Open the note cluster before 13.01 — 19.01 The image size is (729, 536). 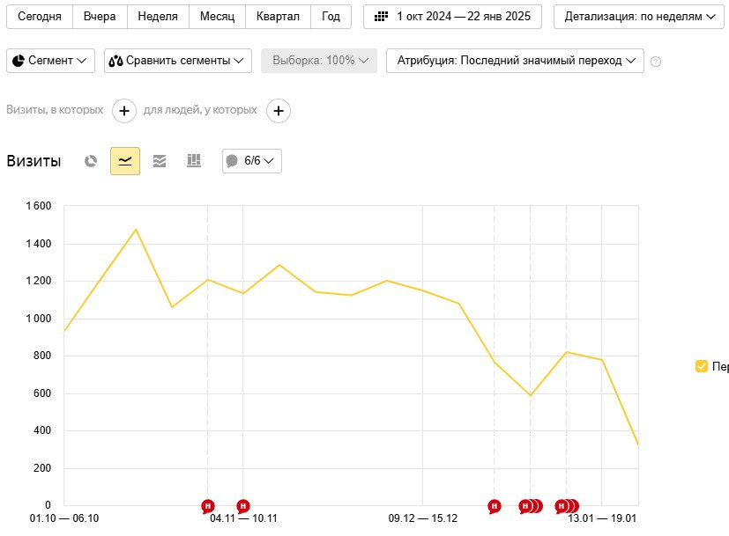567,506
